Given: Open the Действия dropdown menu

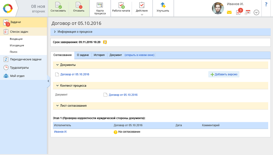Looking at the screenshot, I should (142, 8).
